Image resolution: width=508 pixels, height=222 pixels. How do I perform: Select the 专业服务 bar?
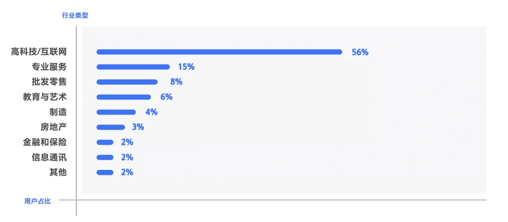[133, 67]
